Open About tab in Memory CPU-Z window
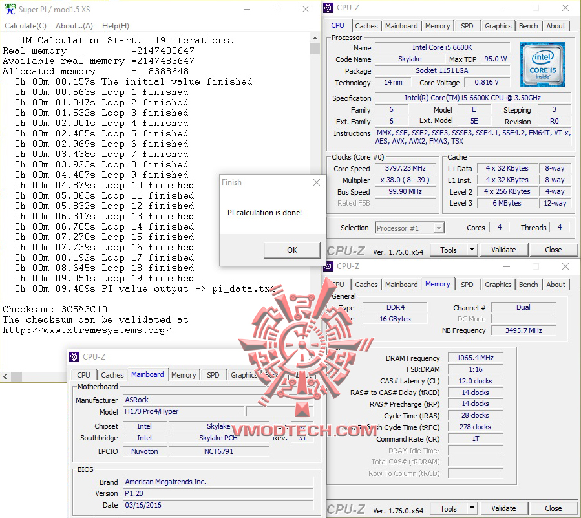Screen dimensions: 581x518 555,285
